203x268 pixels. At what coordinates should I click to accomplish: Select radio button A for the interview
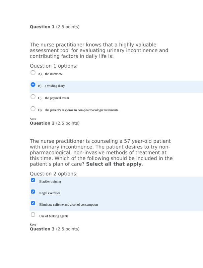pyautogui.click(x=33, y=72)
